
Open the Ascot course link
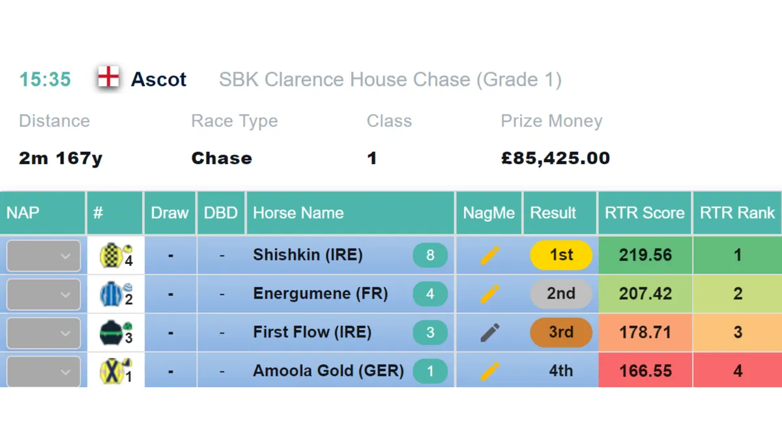[x=159, y=80]
